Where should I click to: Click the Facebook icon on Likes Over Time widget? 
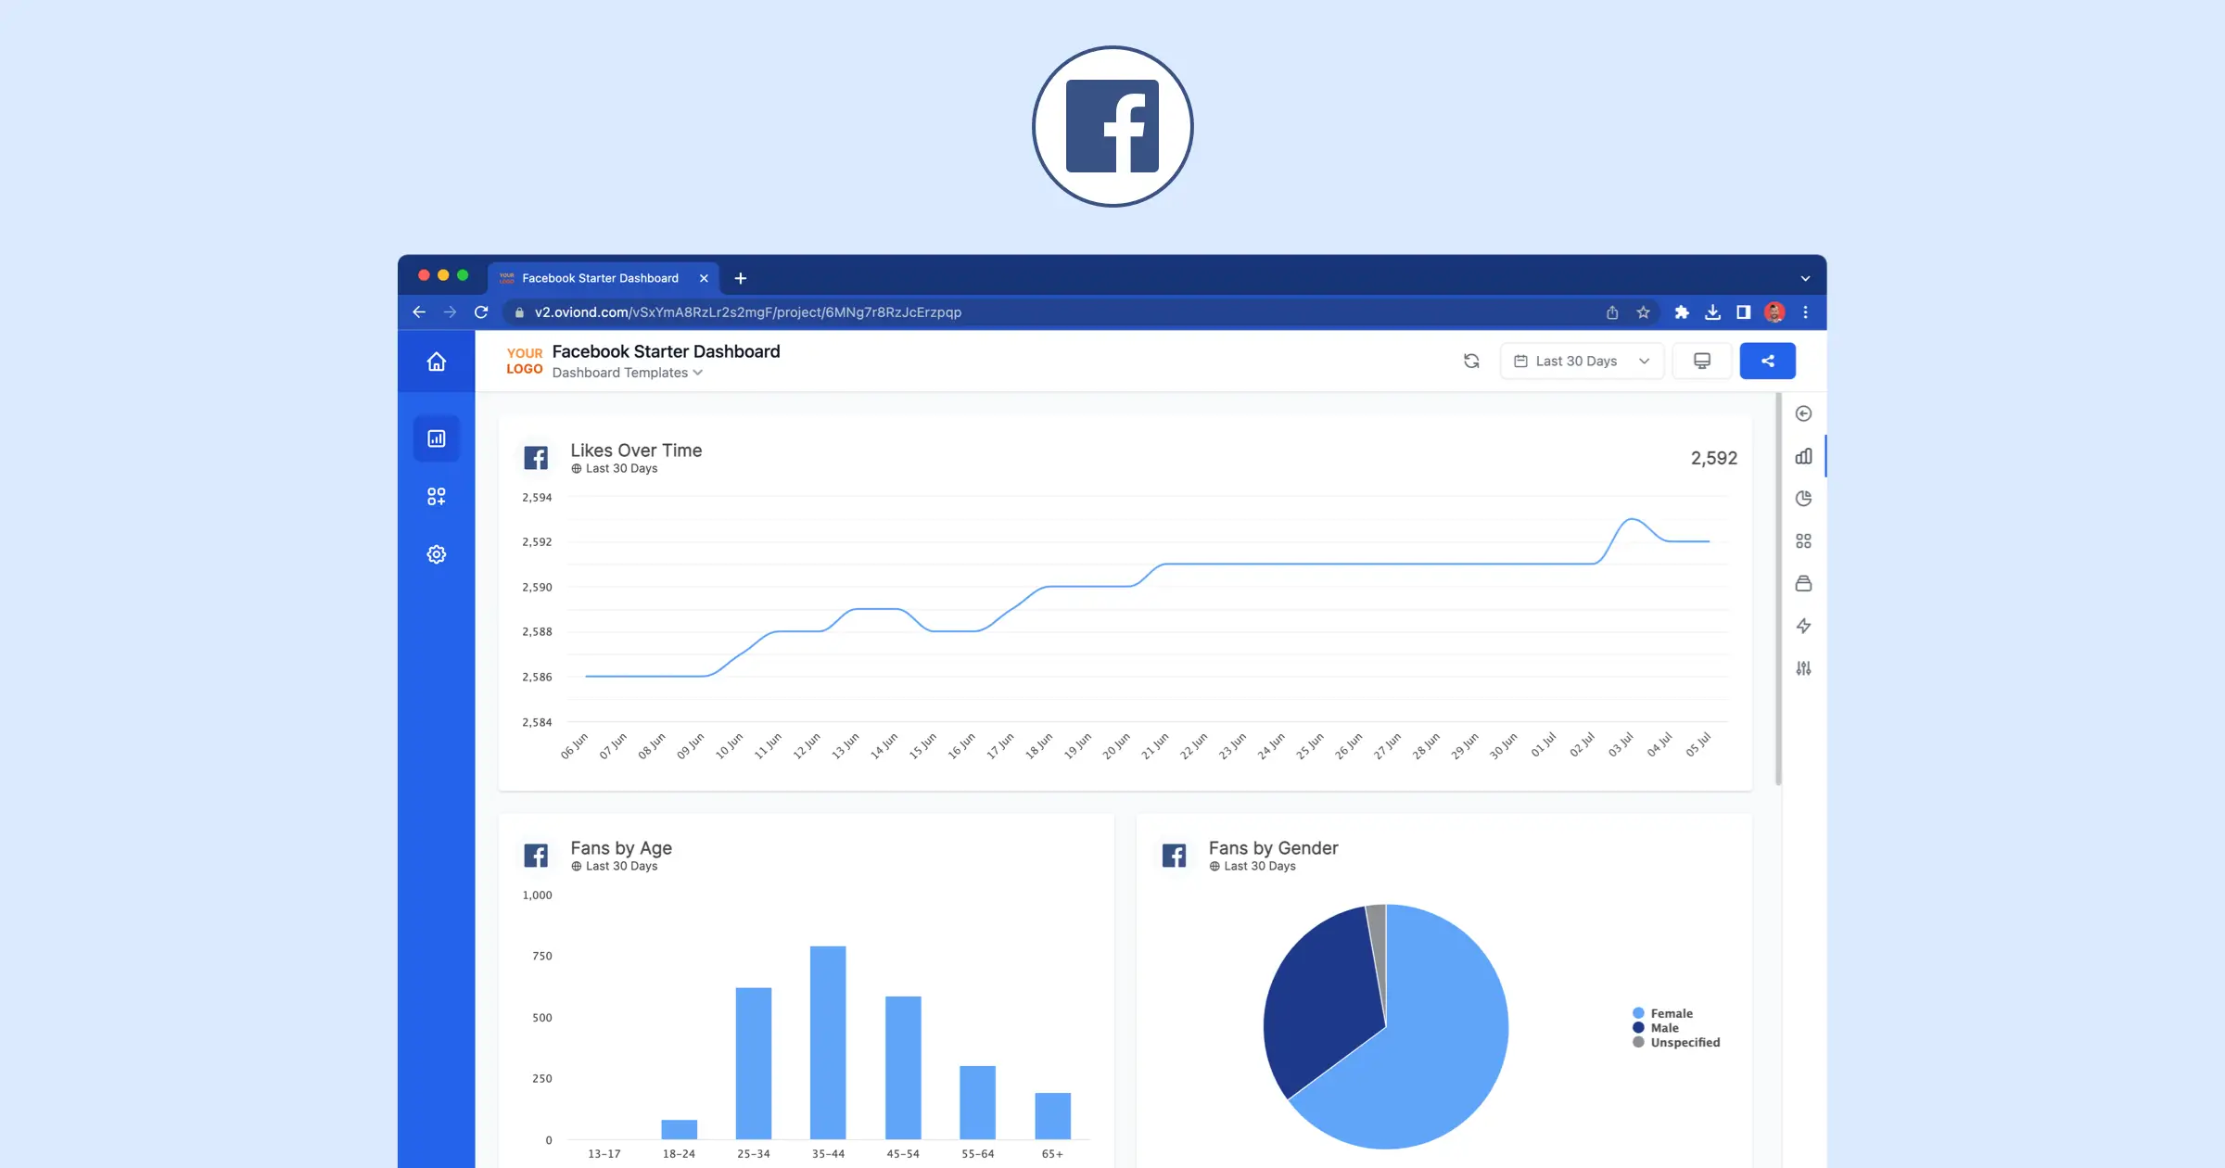536,458
